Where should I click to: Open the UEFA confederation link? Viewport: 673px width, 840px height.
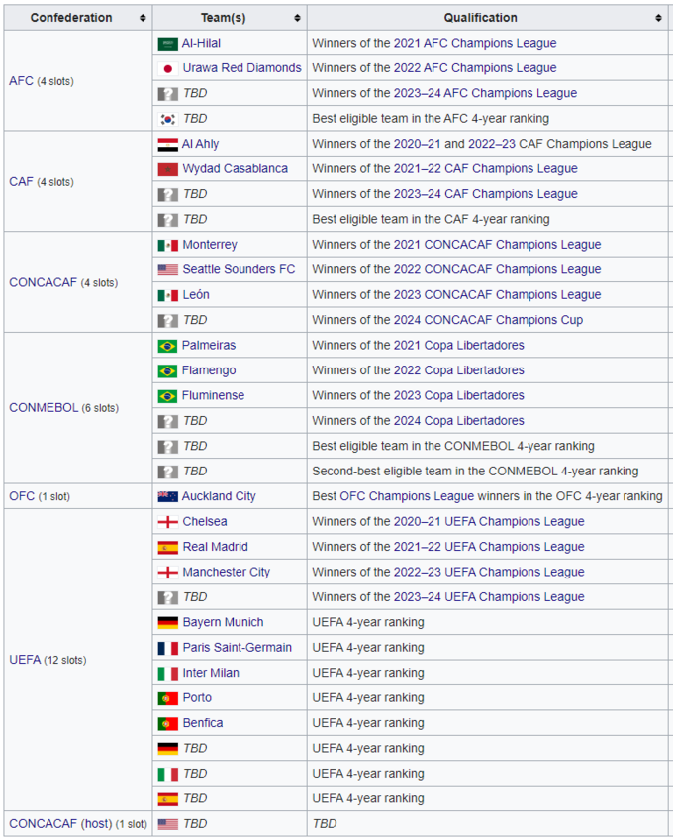click(x=25, y=660)
